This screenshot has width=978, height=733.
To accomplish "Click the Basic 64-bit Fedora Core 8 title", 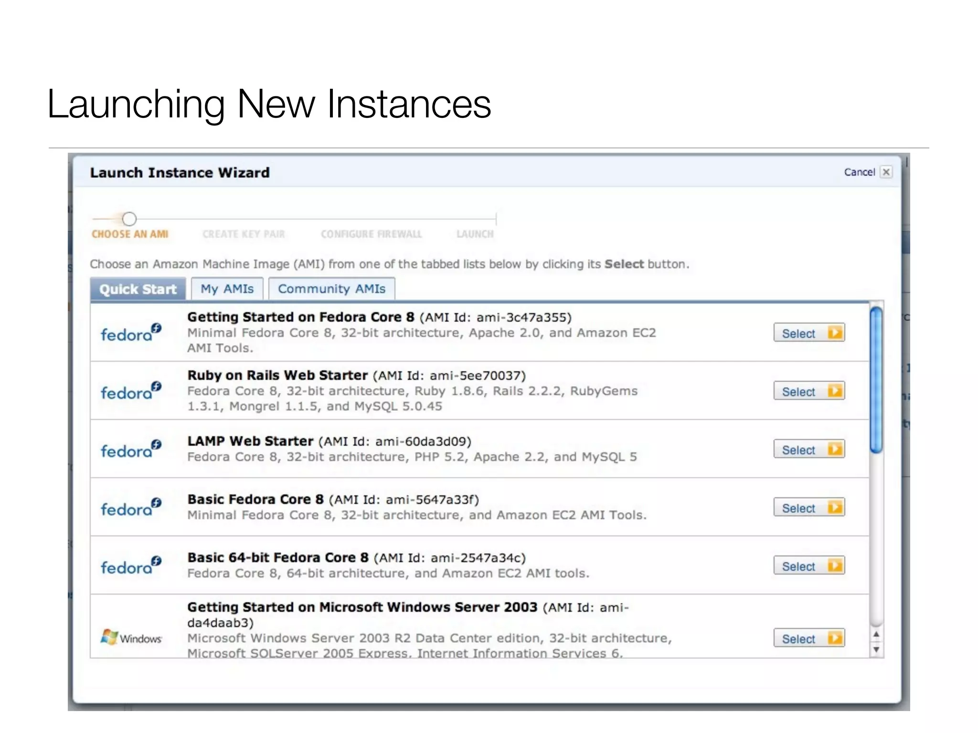I will click(278, 558).
